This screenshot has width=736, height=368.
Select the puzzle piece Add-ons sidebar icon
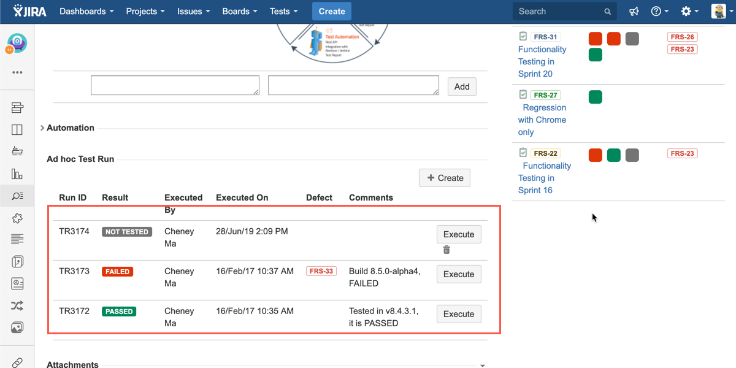pyautogui.click(x=17, y=218)
